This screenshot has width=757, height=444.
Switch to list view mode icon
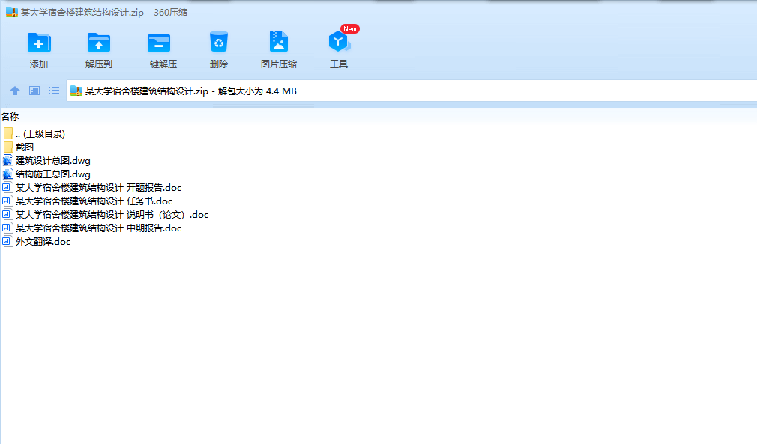point(53,91)
